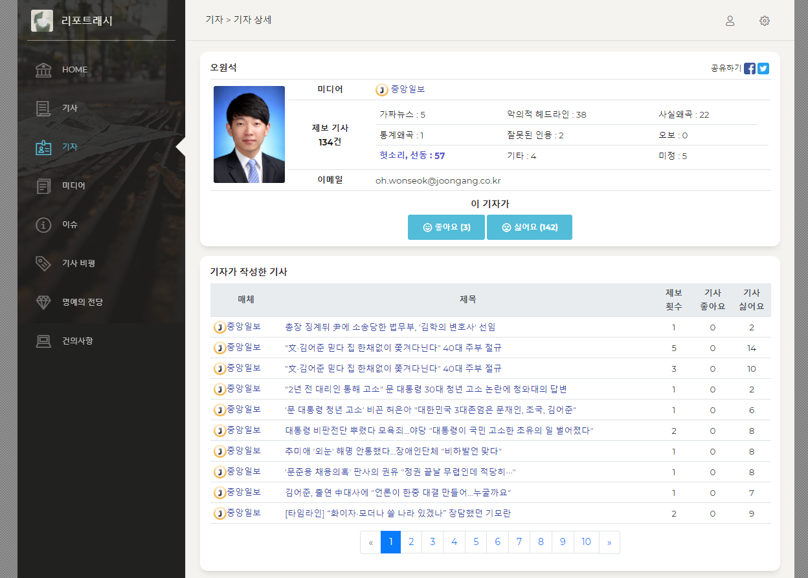
Task: Click the HOME bank icon in sidebar
Action: click(43, 70)
